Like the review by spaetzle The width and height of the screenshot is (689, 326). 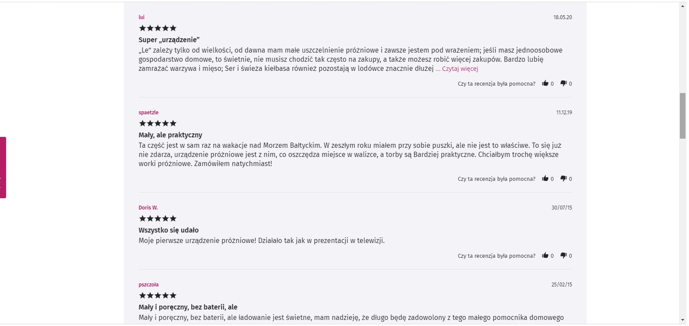point(545,179)
